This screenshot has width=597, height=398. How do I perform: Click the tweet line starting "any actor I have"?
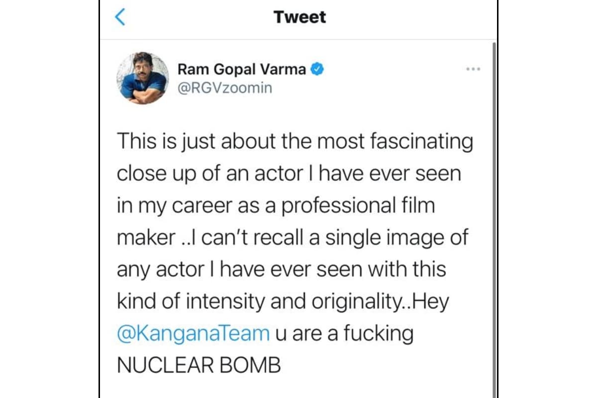(282, 269)
